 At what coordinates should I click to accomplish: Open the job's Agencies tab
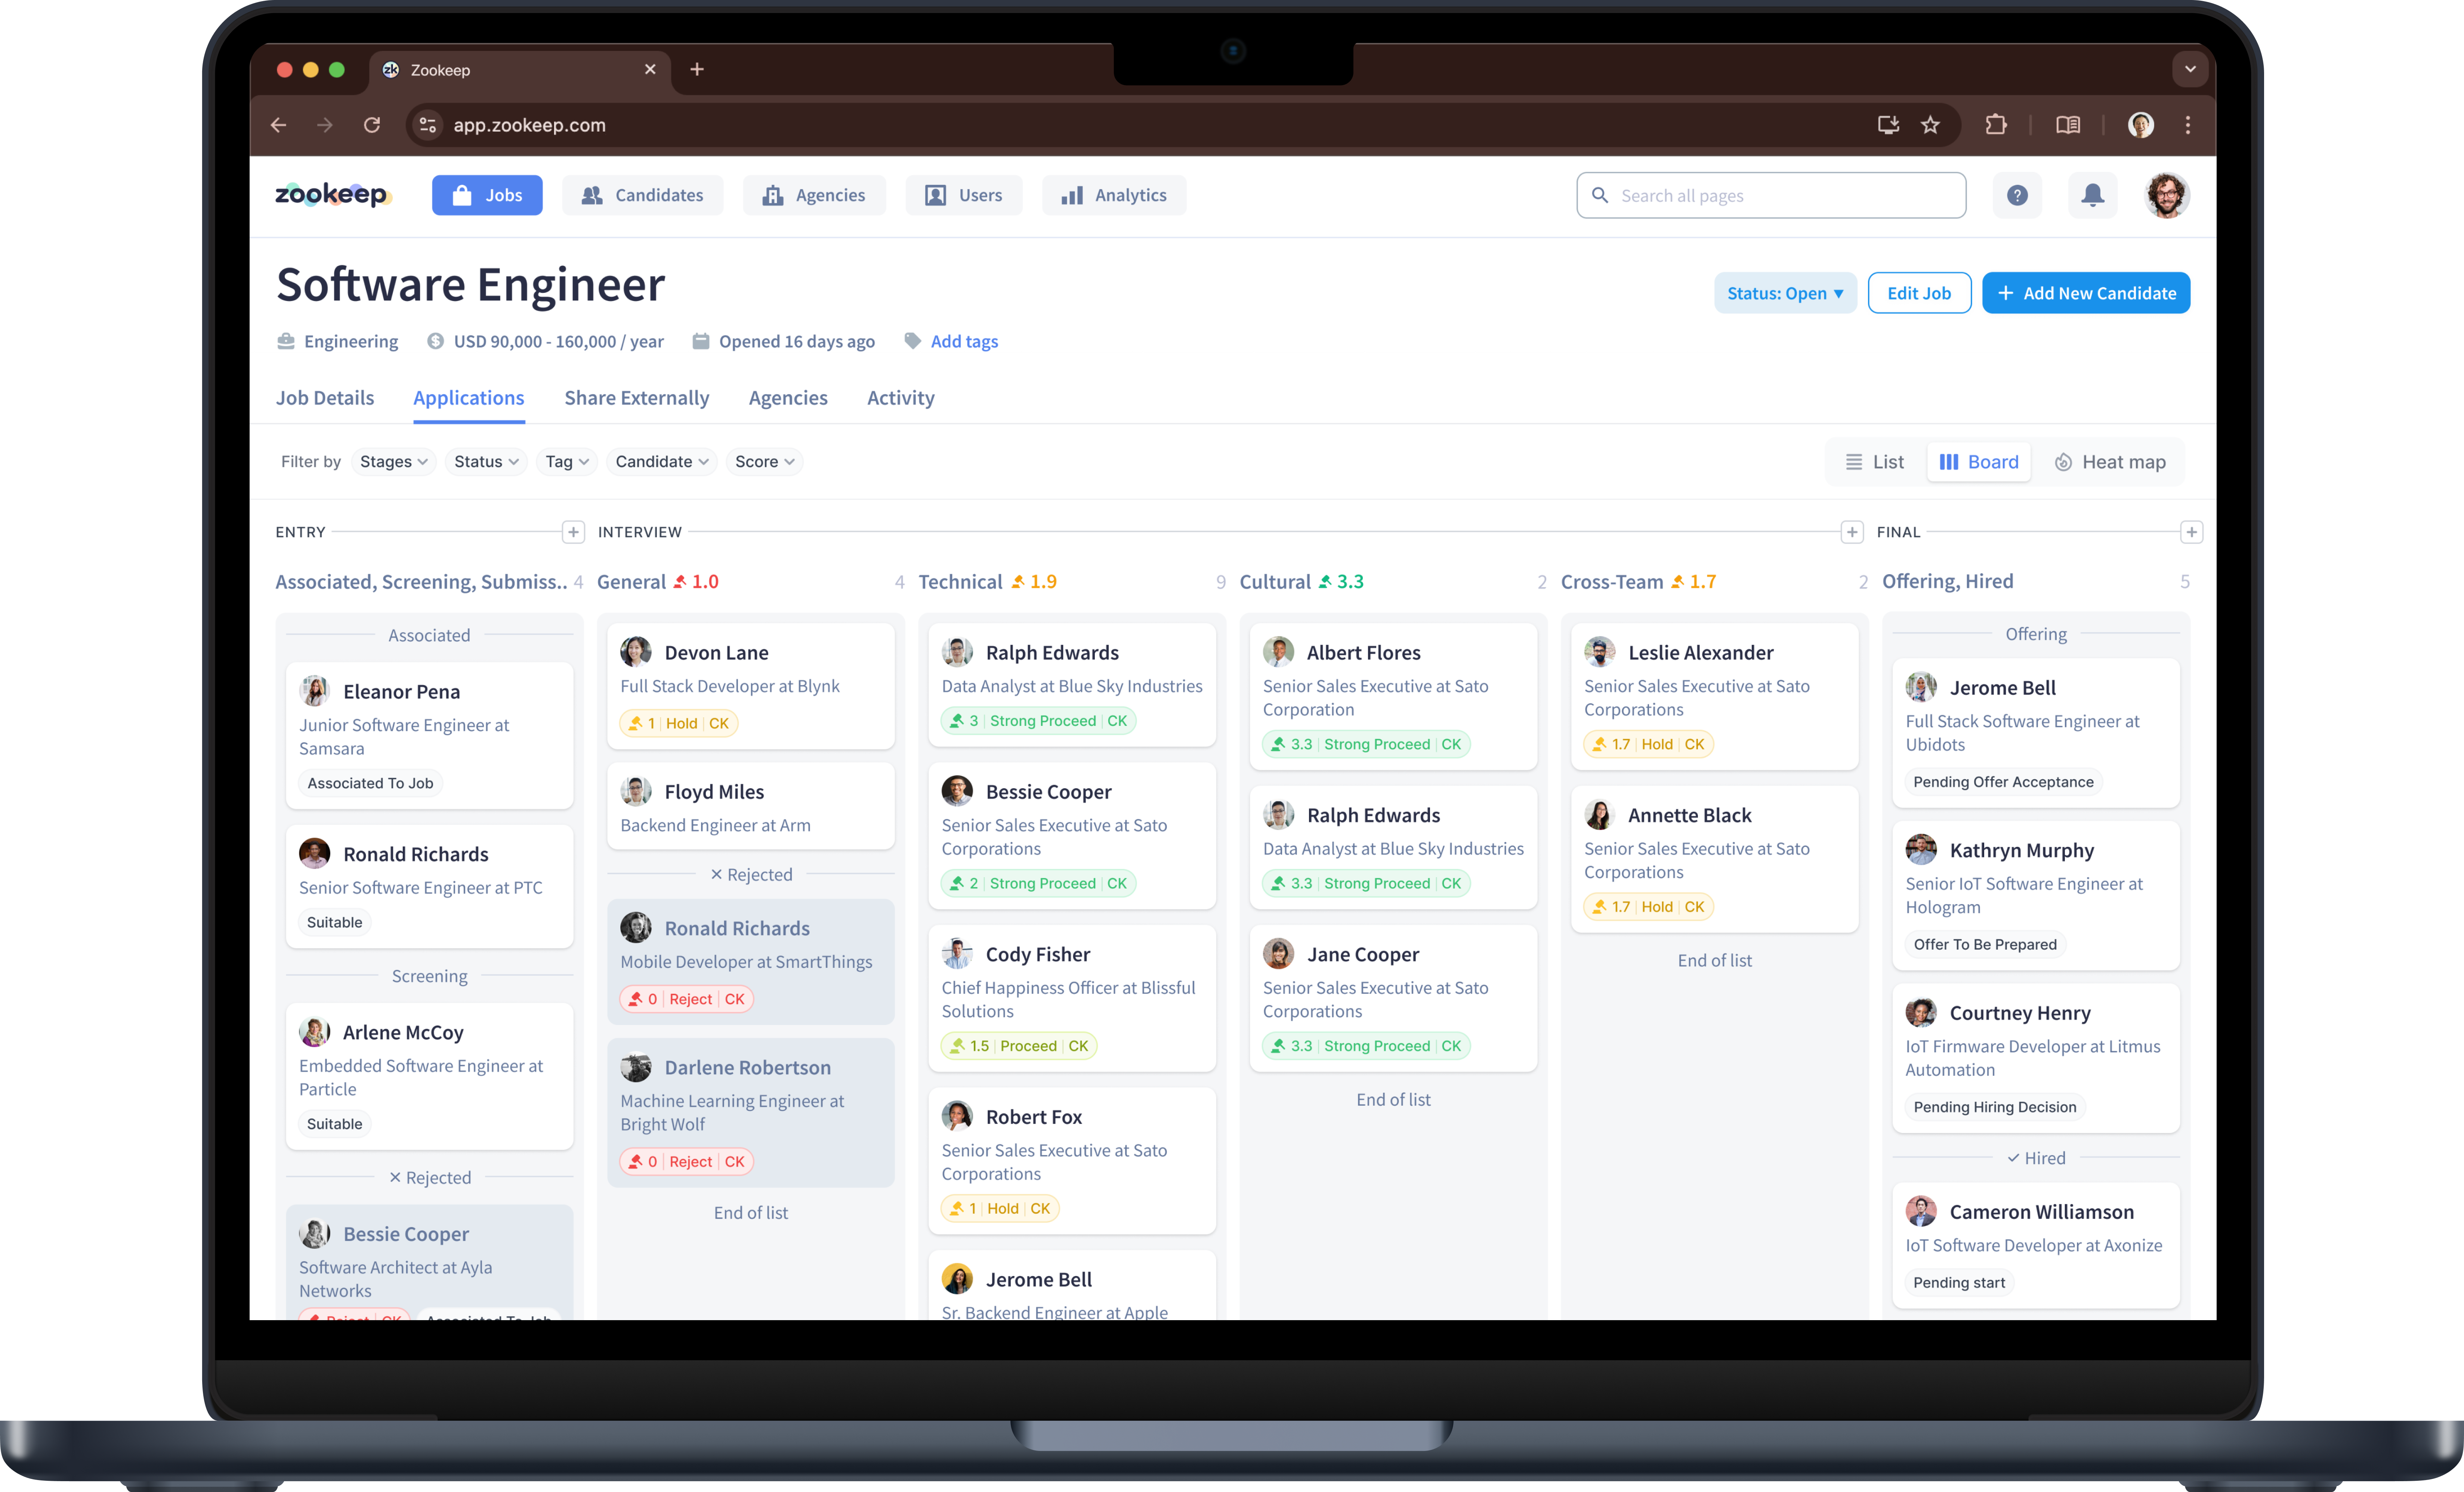point(788,398)
